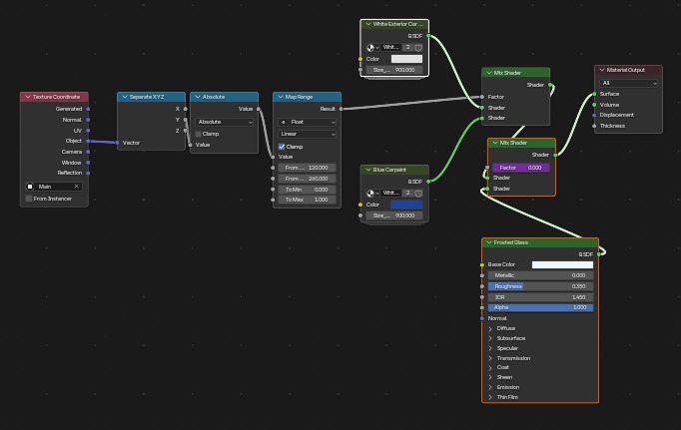Click the user count 2 in White Exterior node
The height and width of the screenshot is (430, 681).
[x=407, y=47]
